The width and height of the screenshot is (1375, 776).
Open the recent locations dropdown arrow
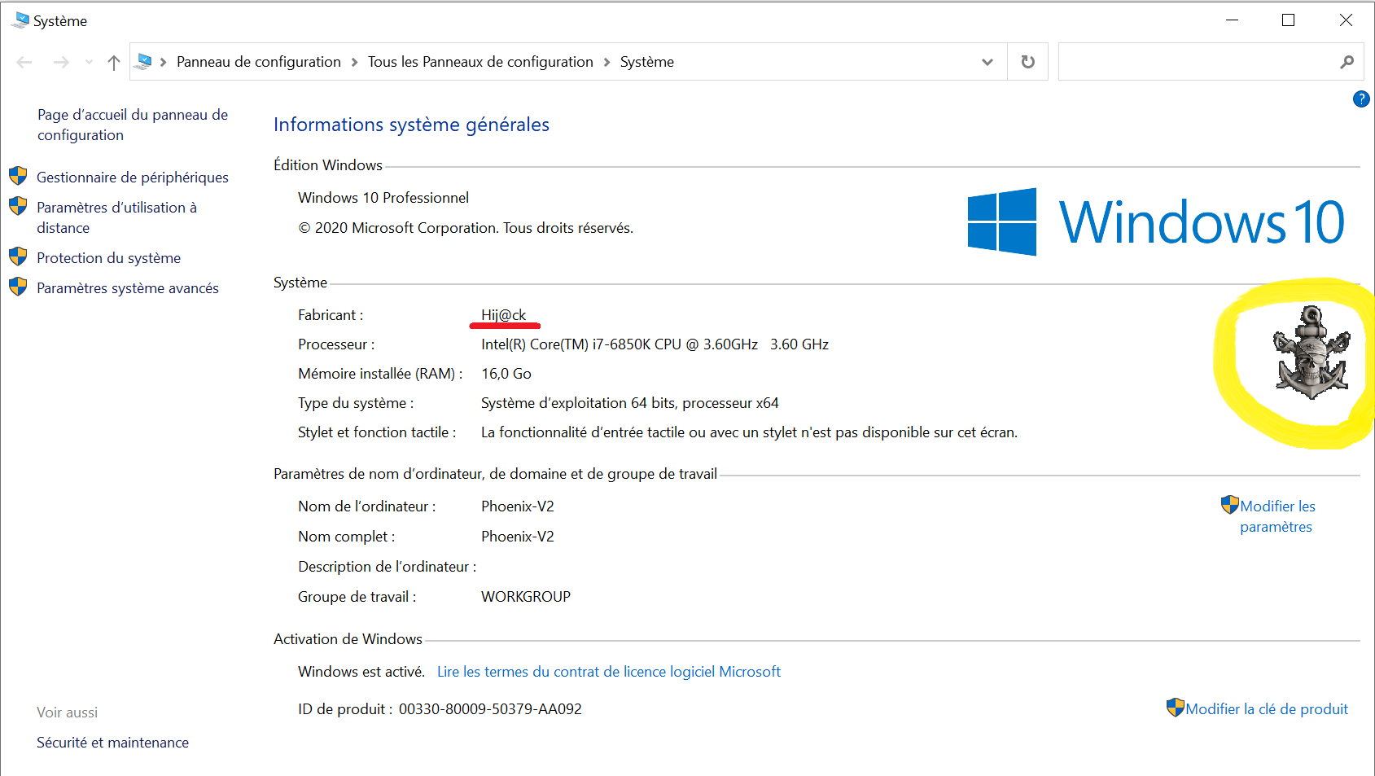[89, 62]
